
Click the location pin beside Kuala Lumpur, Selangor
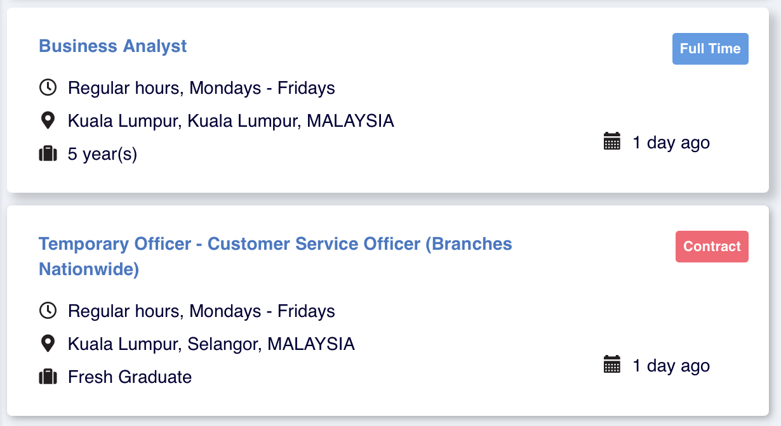coord(48,344)
